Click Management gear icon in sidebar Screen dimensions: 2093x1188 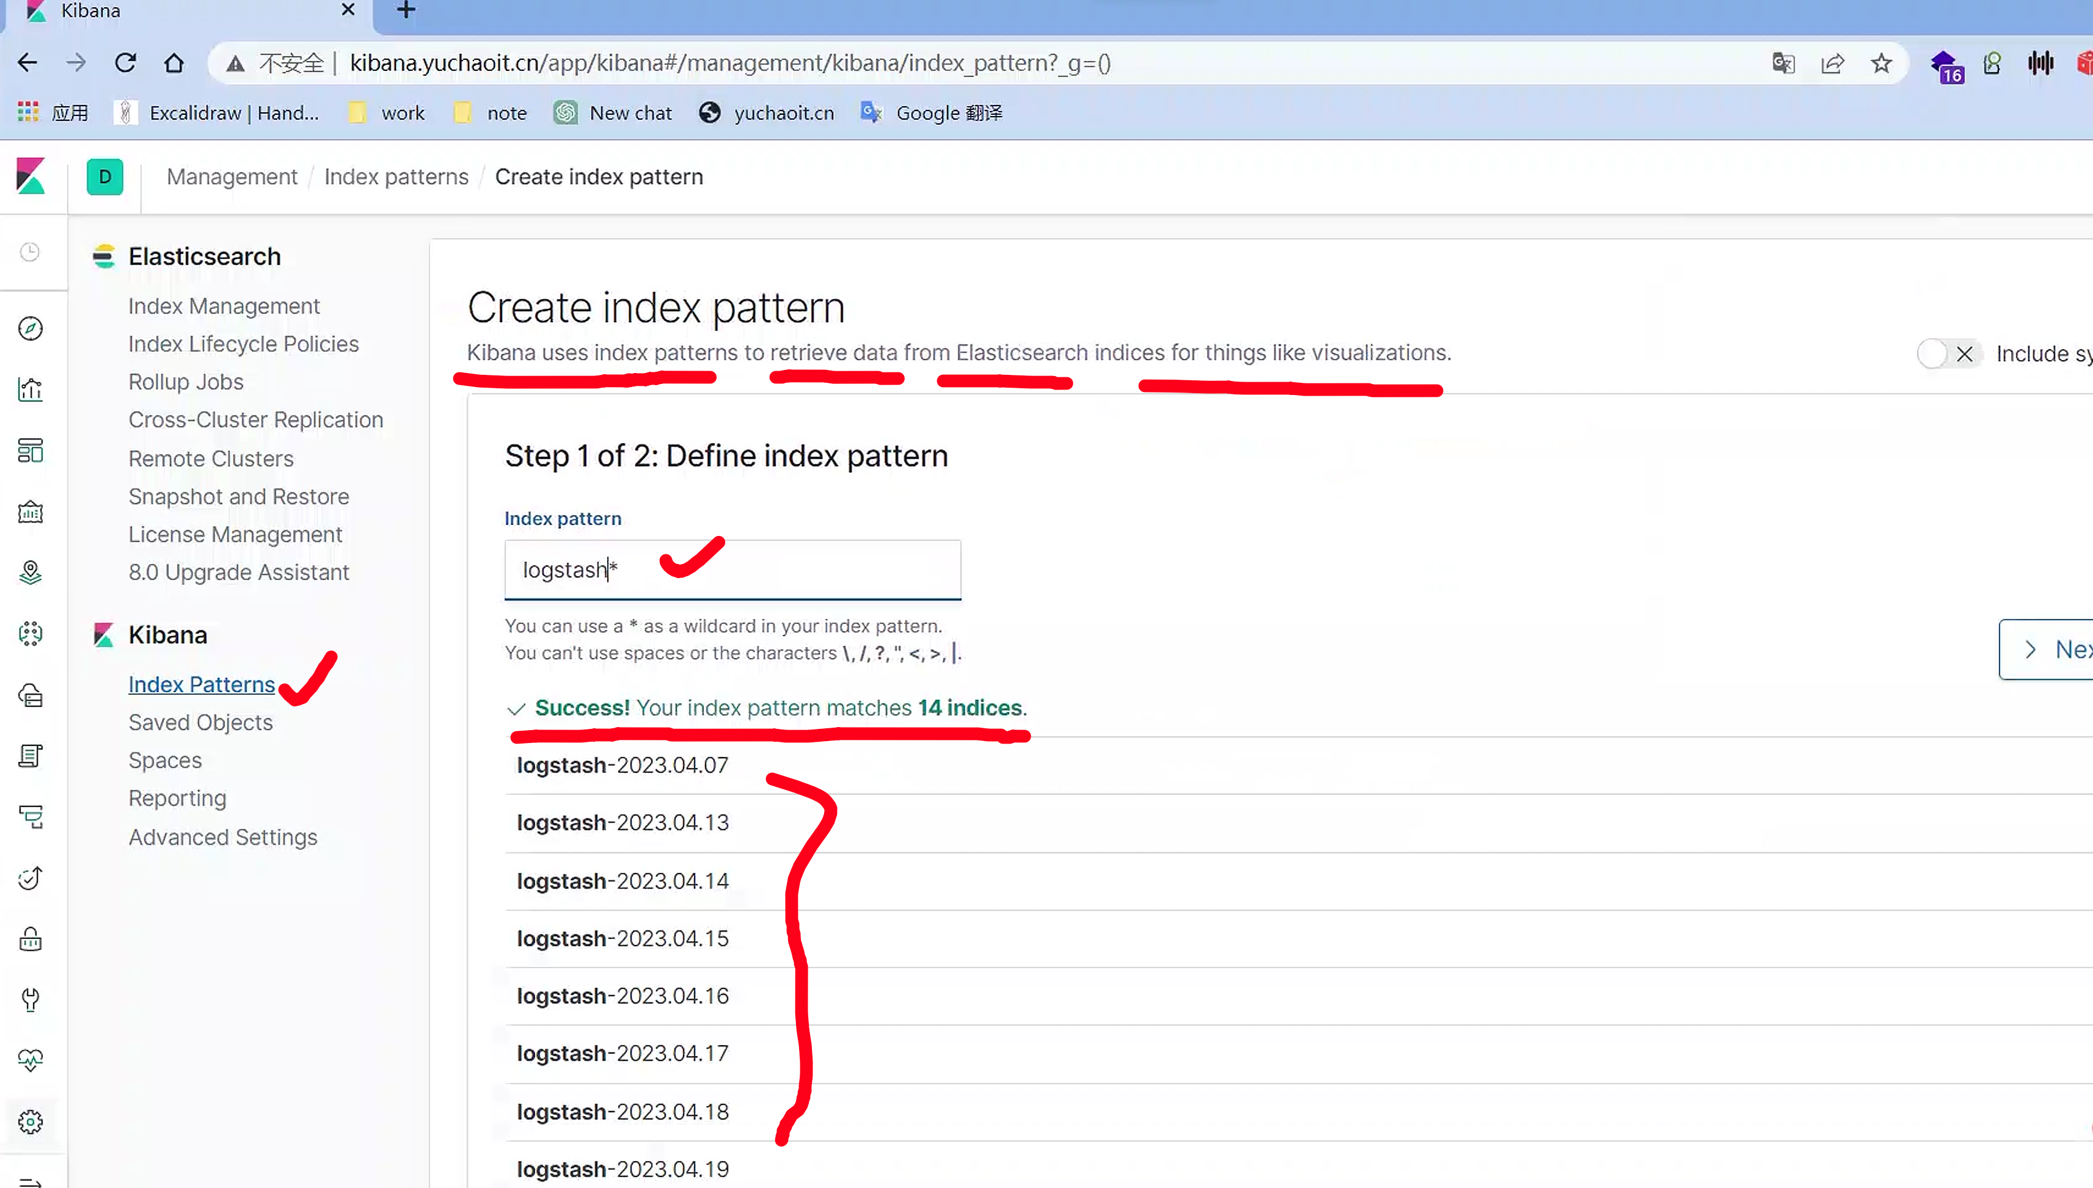[x=30, y=1122]
